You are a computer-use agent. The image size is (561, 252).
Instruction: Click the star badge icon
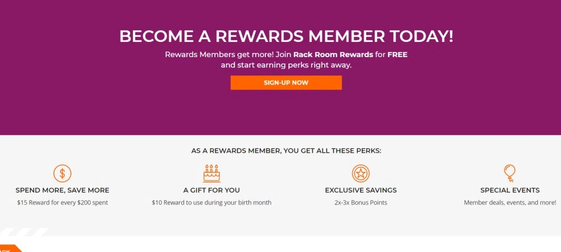coord(361,173)
